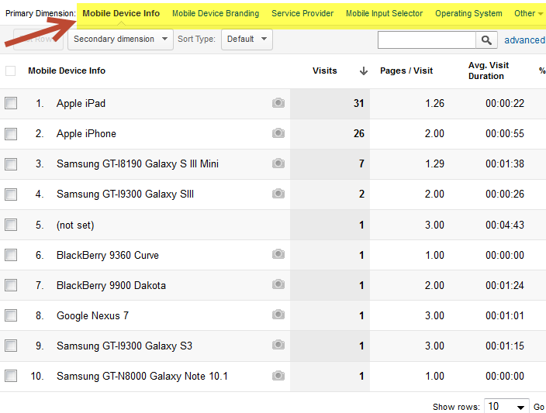Select checkbox for GT-I9300 Galaxy SIII
The image size is (546, 413).
click(11, 194)
